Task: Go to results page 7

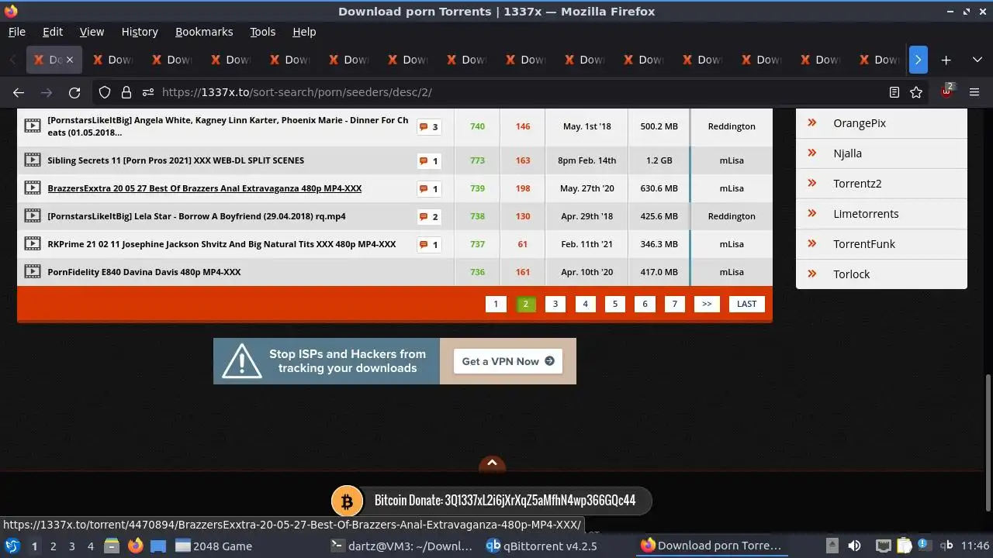Action: point(674,304)
